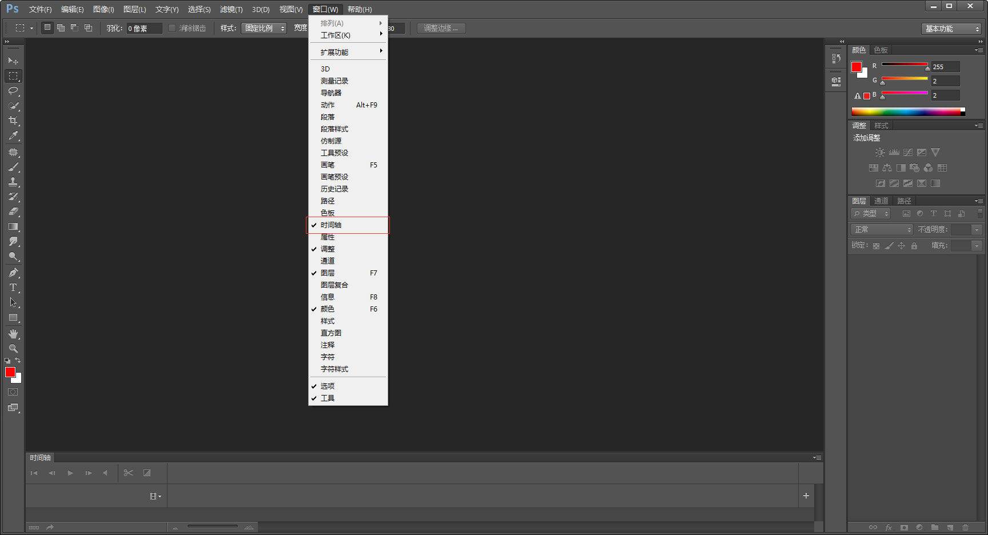Screen dimensions: 988x535
Task: Open the layer blend mode 正常 dropdown
Action: tap(882, 229)
